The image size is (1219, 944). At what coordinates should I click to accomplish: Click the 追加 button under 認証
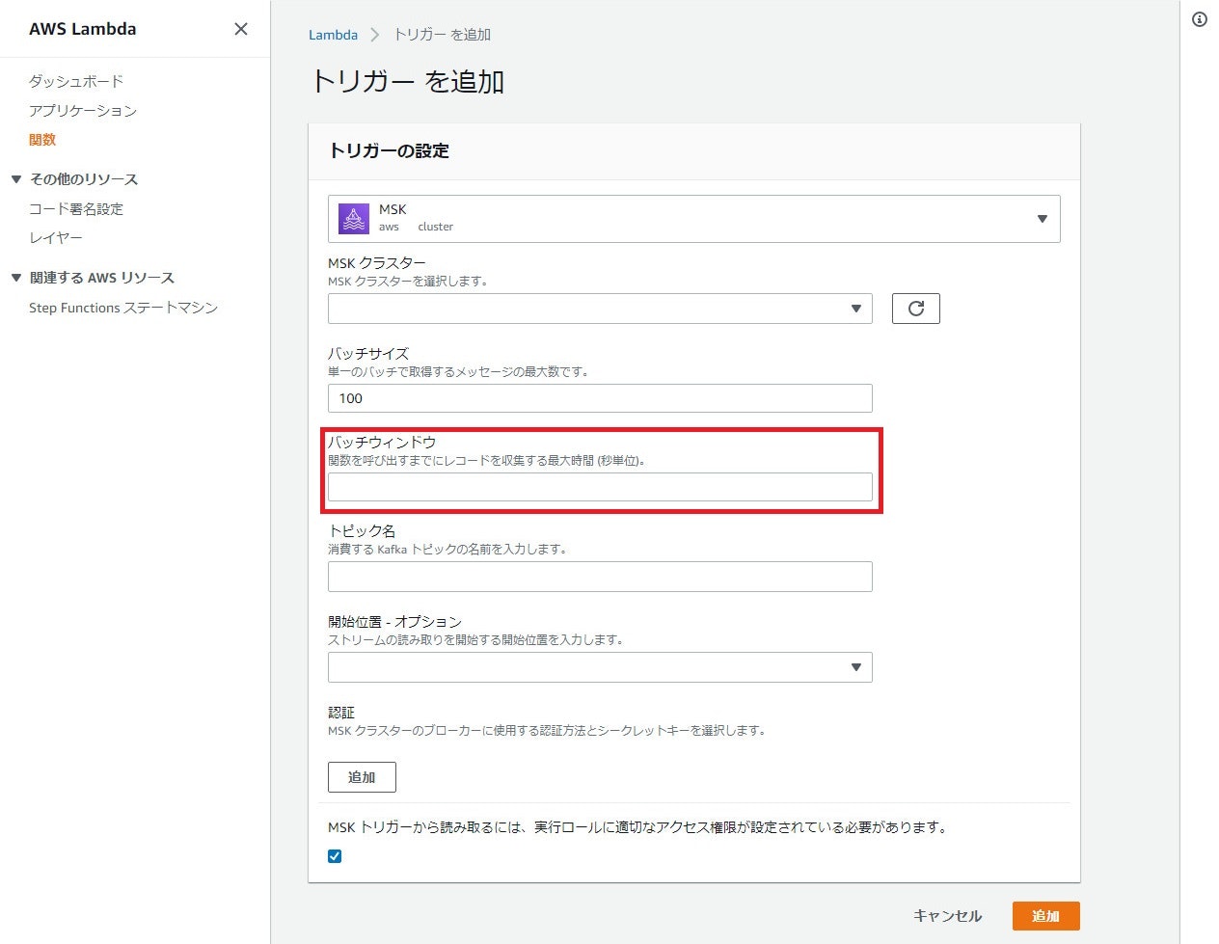(x=362, y=777)
